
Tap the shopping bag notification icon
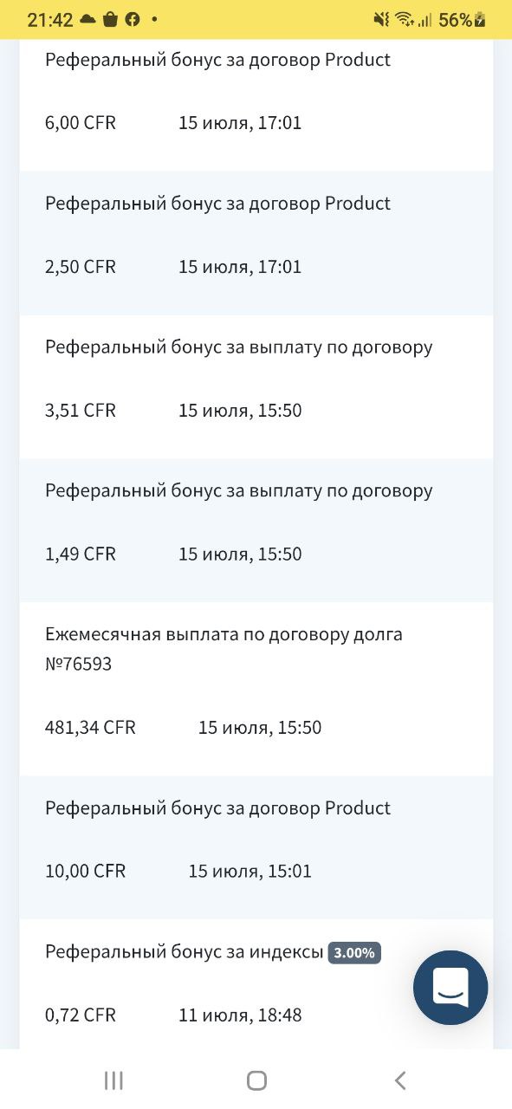pyautogui.click(x=110, y=19)
